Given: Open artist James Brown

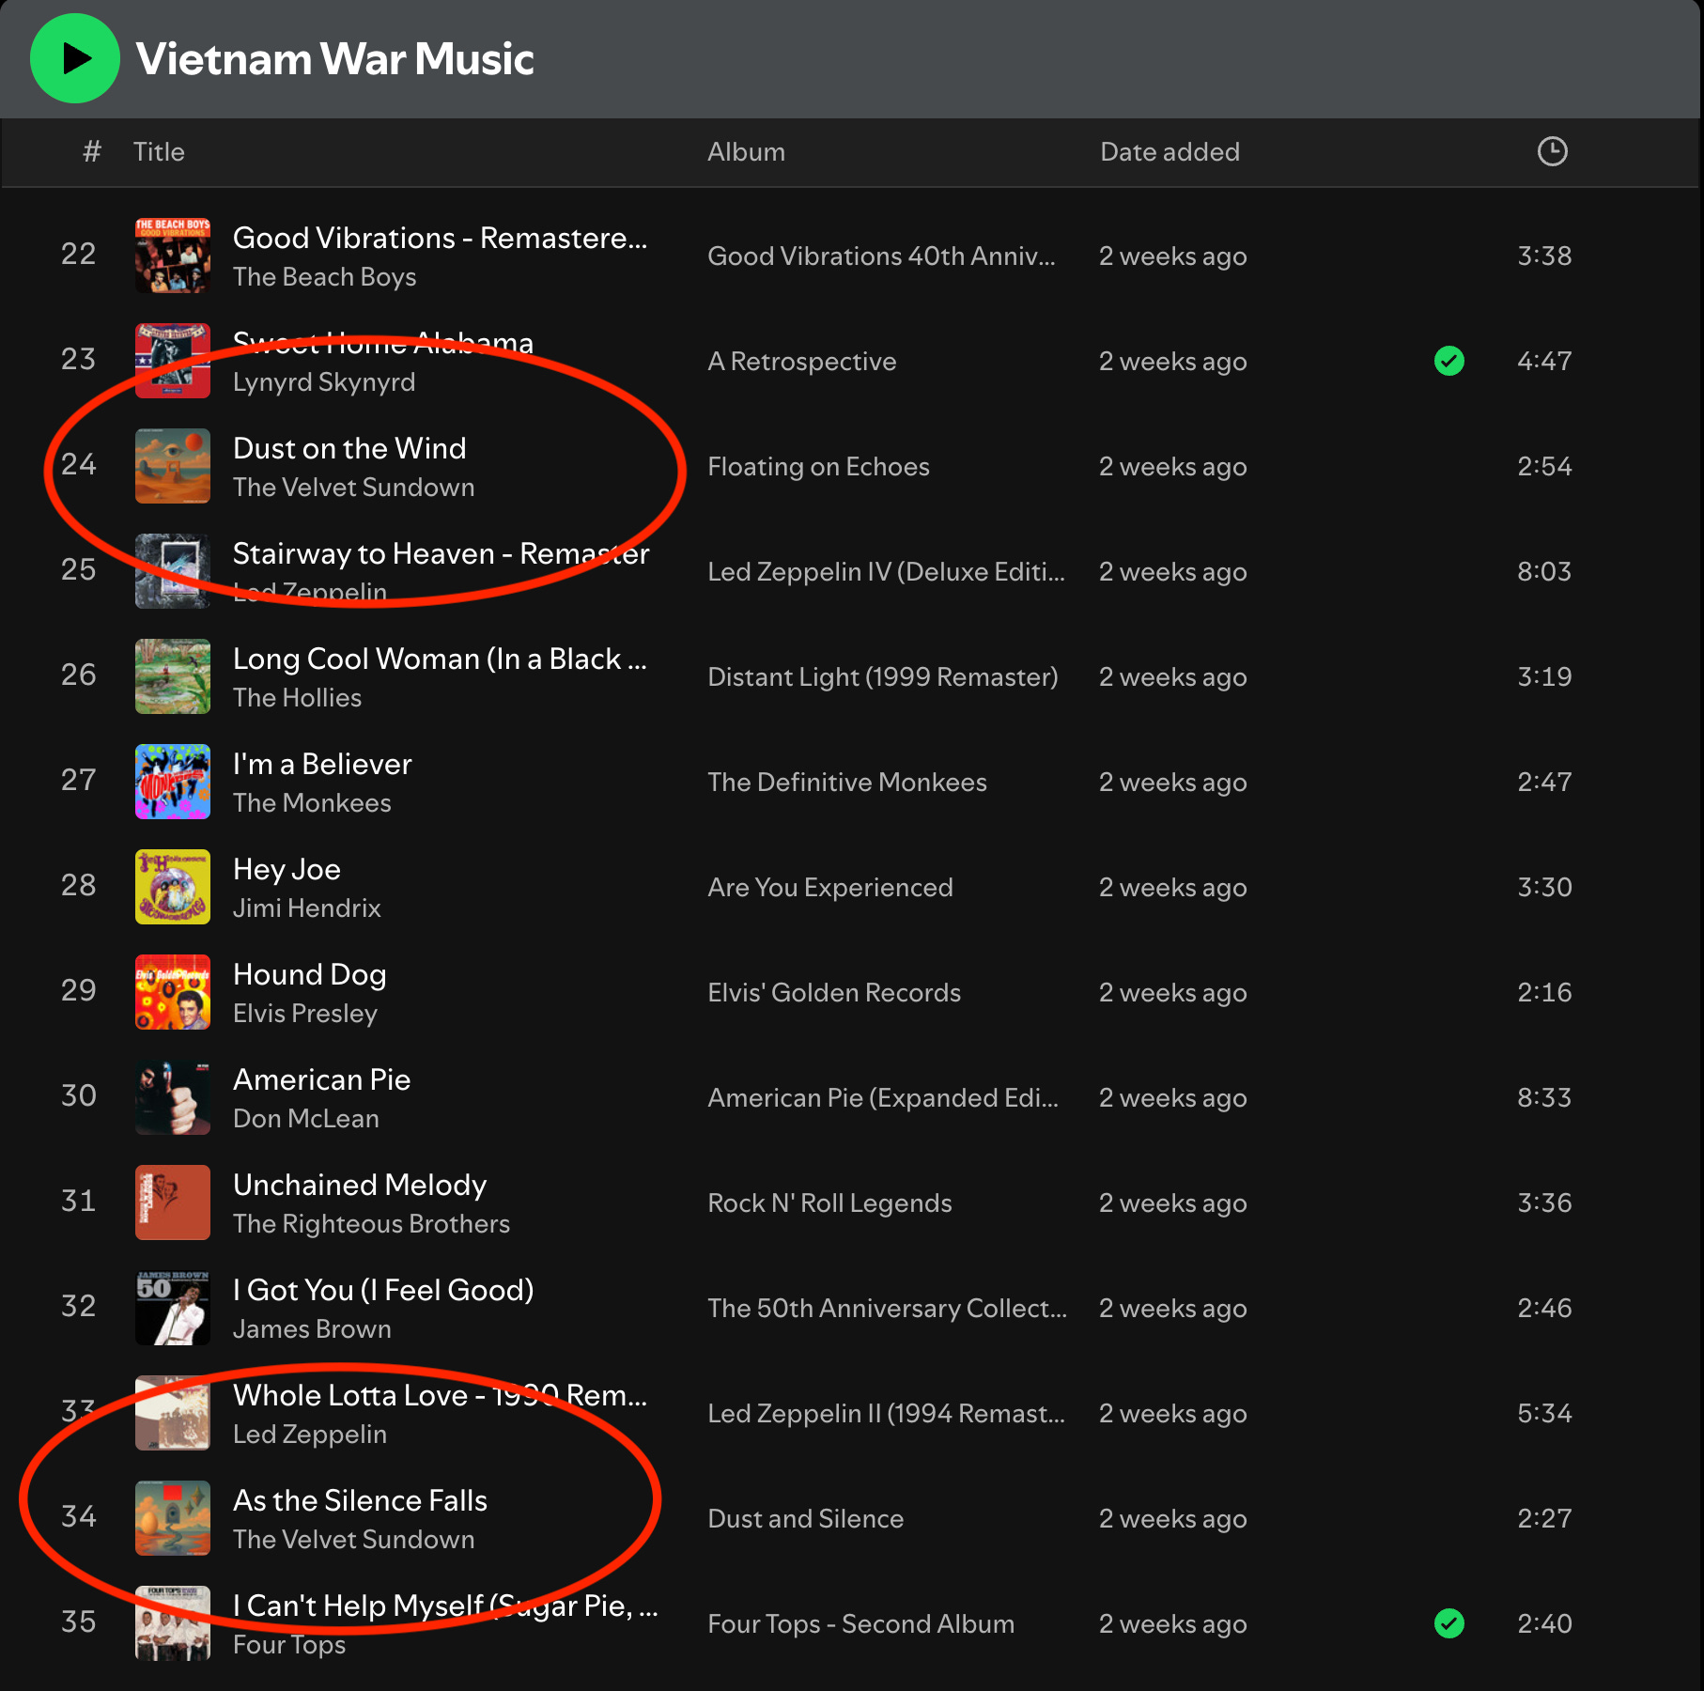Looking at the screenshot, I should [312, 1329].
